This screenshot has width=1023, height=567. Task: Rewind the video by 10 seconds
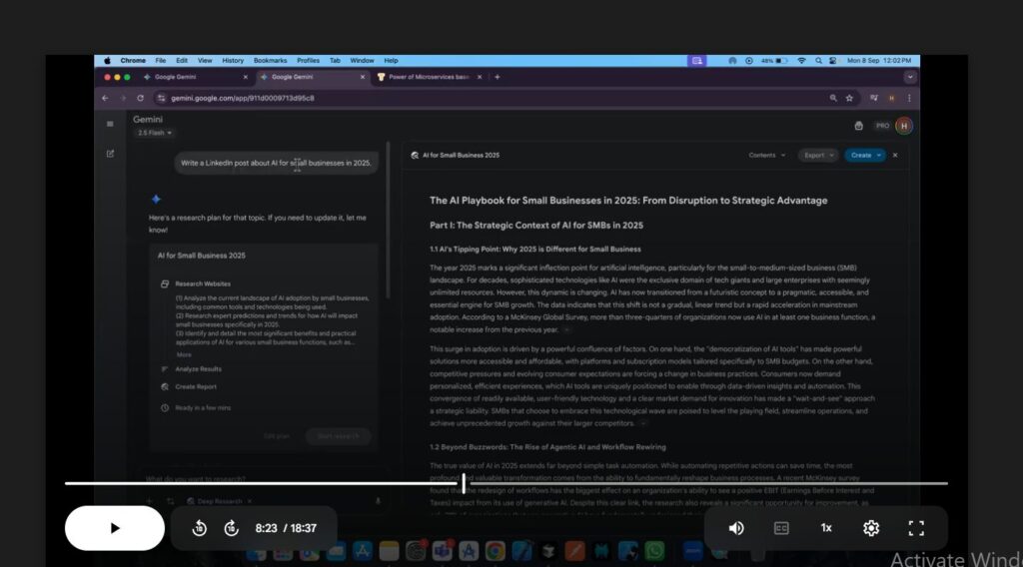(x=199, y=528)
